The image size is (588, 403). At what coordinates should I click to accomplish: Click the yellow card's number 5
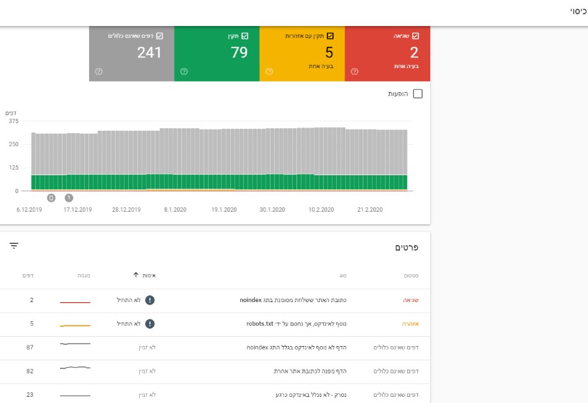click(x=329, y=53)
